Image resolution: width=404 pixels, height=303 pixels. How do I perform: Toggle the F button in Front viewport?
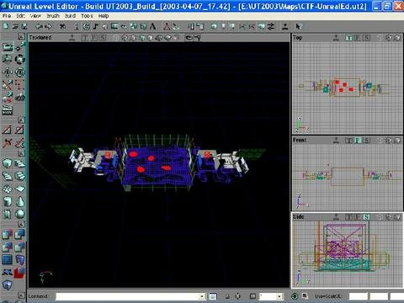(x=358, y=140)
